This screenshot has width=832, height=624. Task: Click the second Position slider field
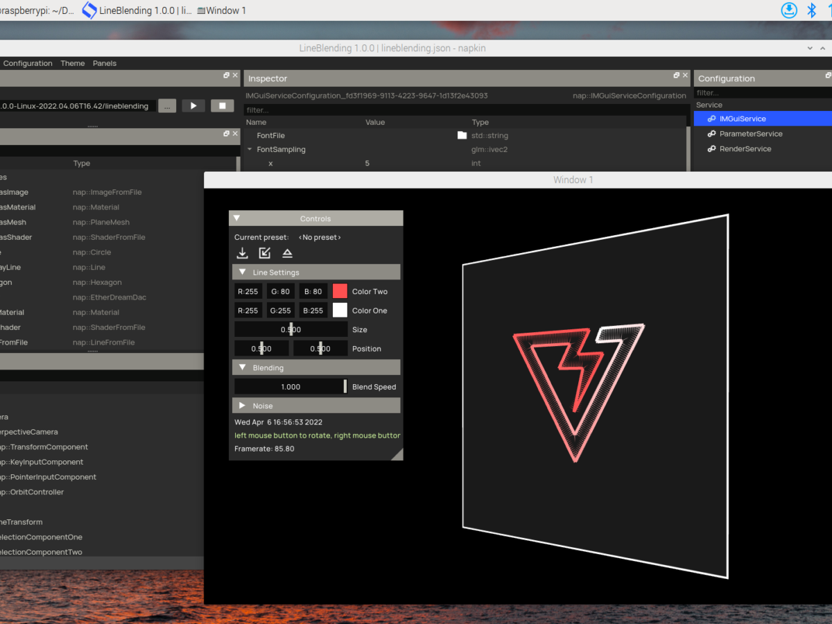point(320,349)
